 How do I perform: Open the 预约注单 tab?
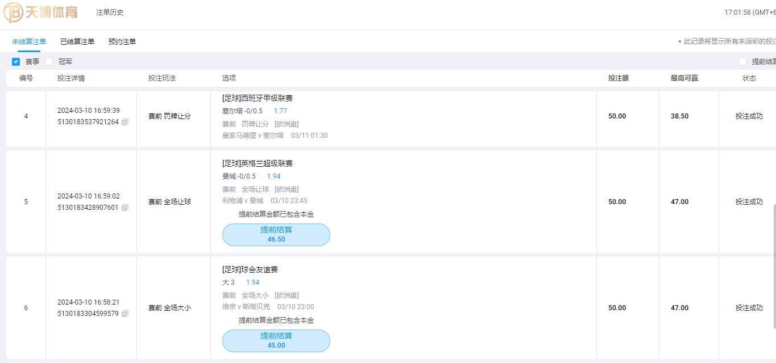122,41
